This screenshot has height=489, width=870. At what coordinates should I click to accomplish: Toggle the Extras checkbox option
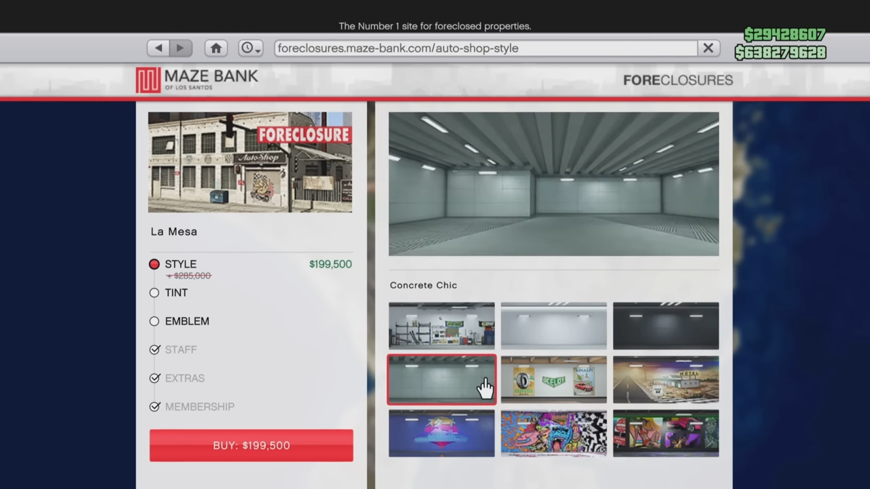154,378
